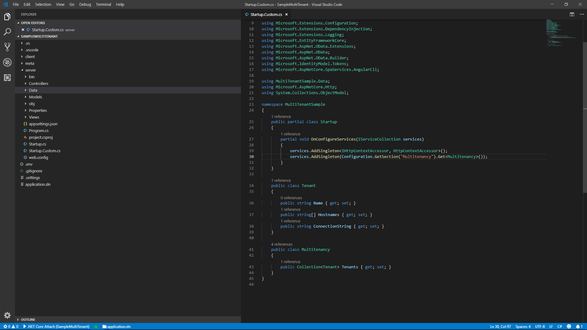Open the Selection menu
The image size is (587, 330).
(x=43, y=4)
